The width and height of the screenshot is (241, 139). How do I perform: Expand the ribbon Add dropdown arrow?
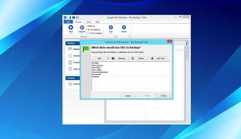(x=111, y=34)
